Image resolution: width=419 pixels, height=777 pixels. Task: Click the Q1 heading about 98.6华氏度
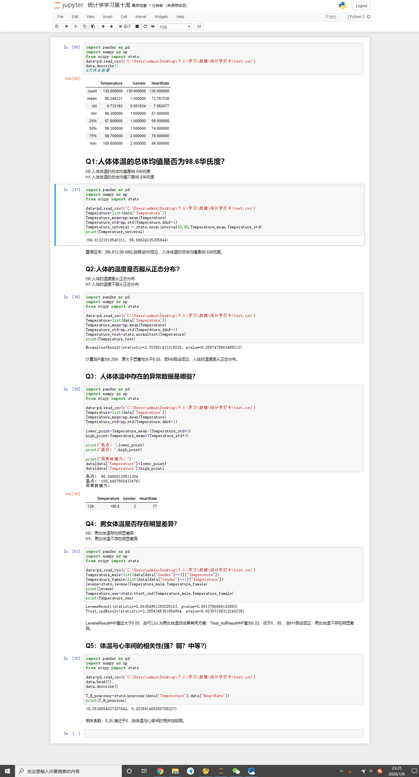coord(155,161)
